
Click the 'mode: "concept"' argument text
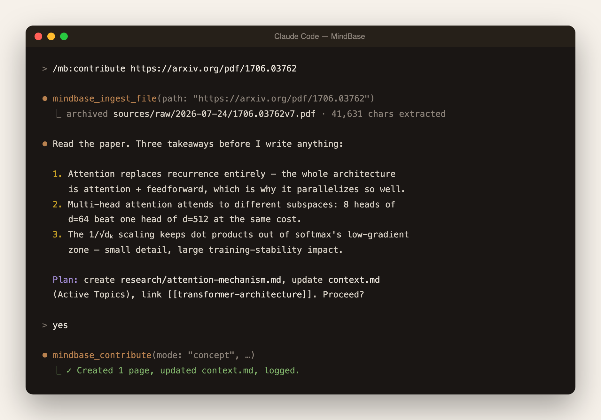pyautogui.click(x=196, y=355)
